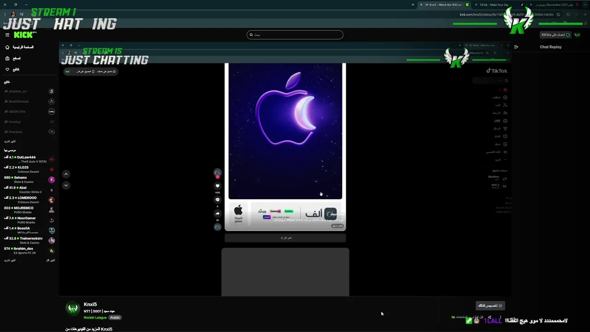This screenshot has width=590, height=332.
Task: Open recommended channel Absi
Action: click(29, 190)
